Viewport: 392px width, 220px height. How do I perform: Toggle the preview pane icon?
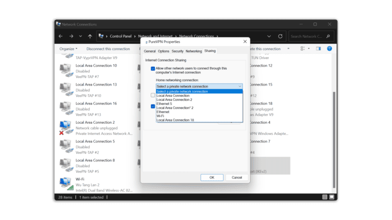(x=318, y=49)
